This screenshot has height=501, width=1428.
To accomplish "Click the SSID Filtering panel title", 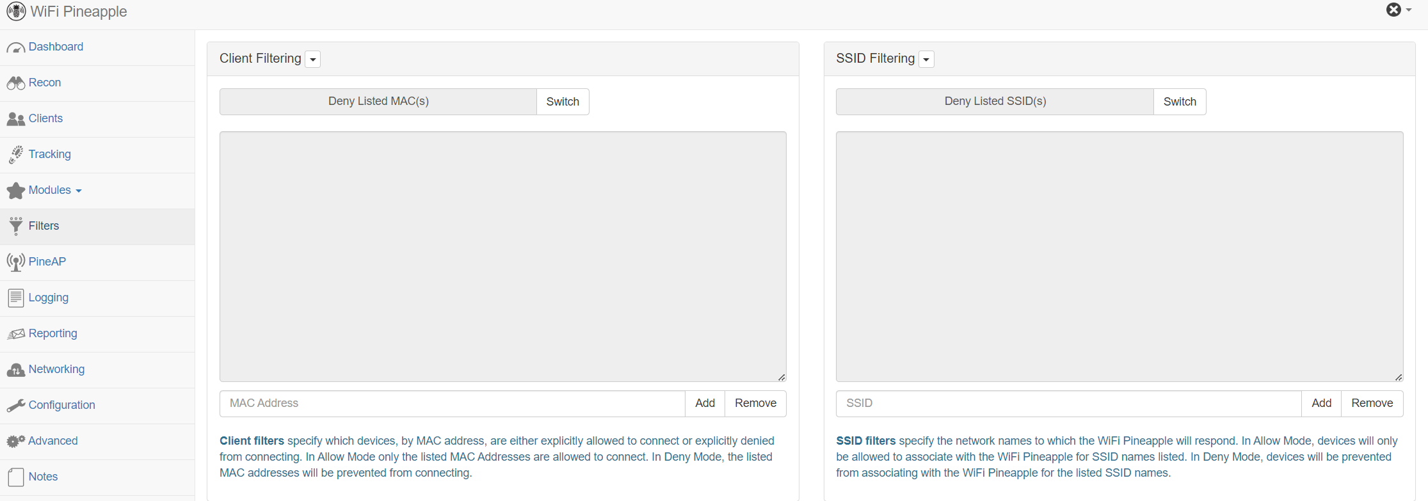I will 876,58.
